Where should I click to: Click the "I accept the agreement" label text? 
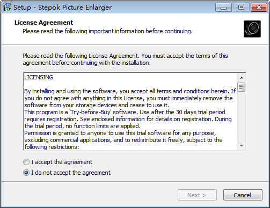[x=62, y=162]
